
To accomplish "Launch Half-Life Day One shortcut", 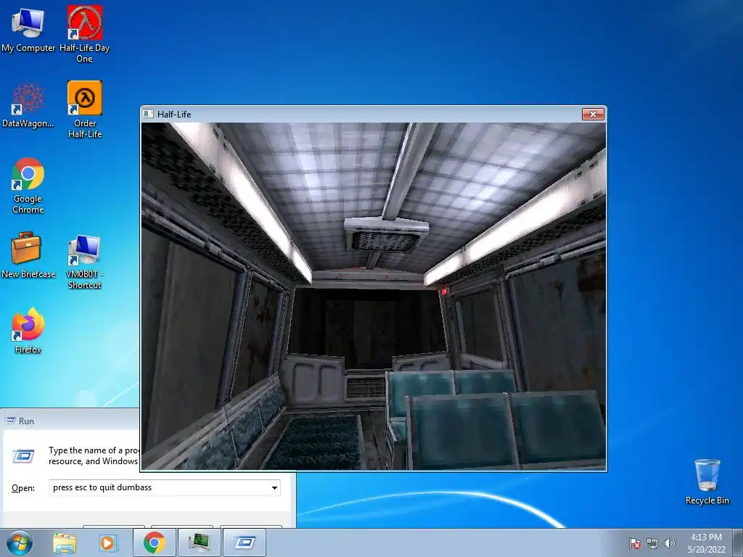I will (84, 33).
